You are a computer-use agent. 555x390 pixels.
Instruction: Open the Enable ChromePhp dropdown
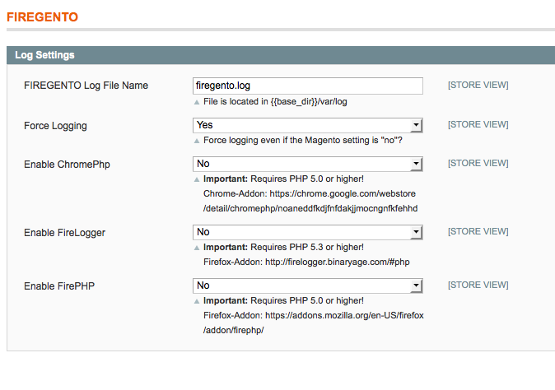[308, 164]
